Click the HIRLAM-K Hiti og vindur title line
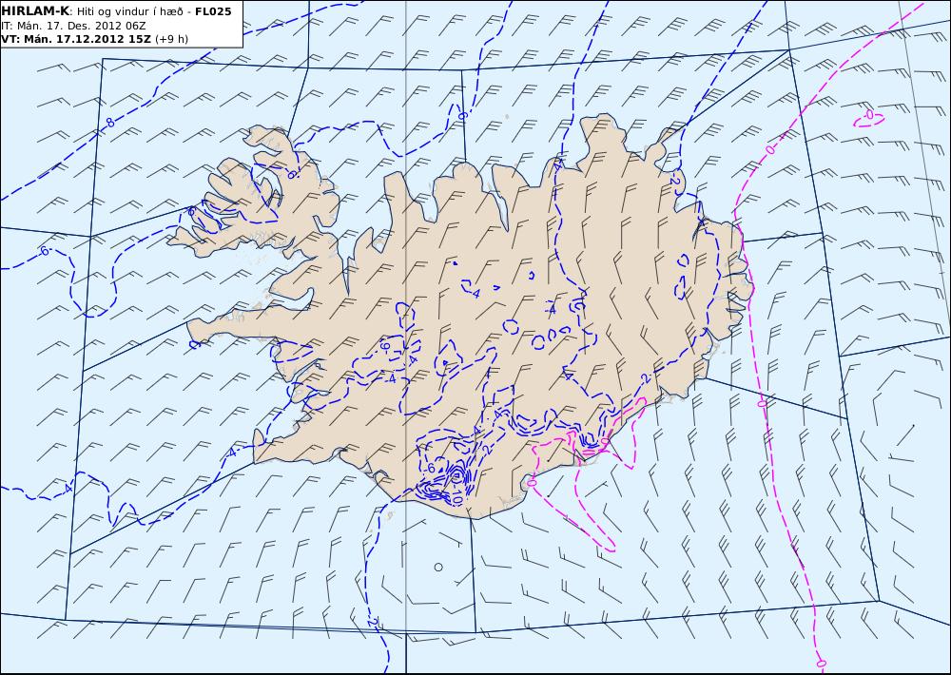Screen dimensions: 951x675 pyautogui.click(x=116, y=11)
